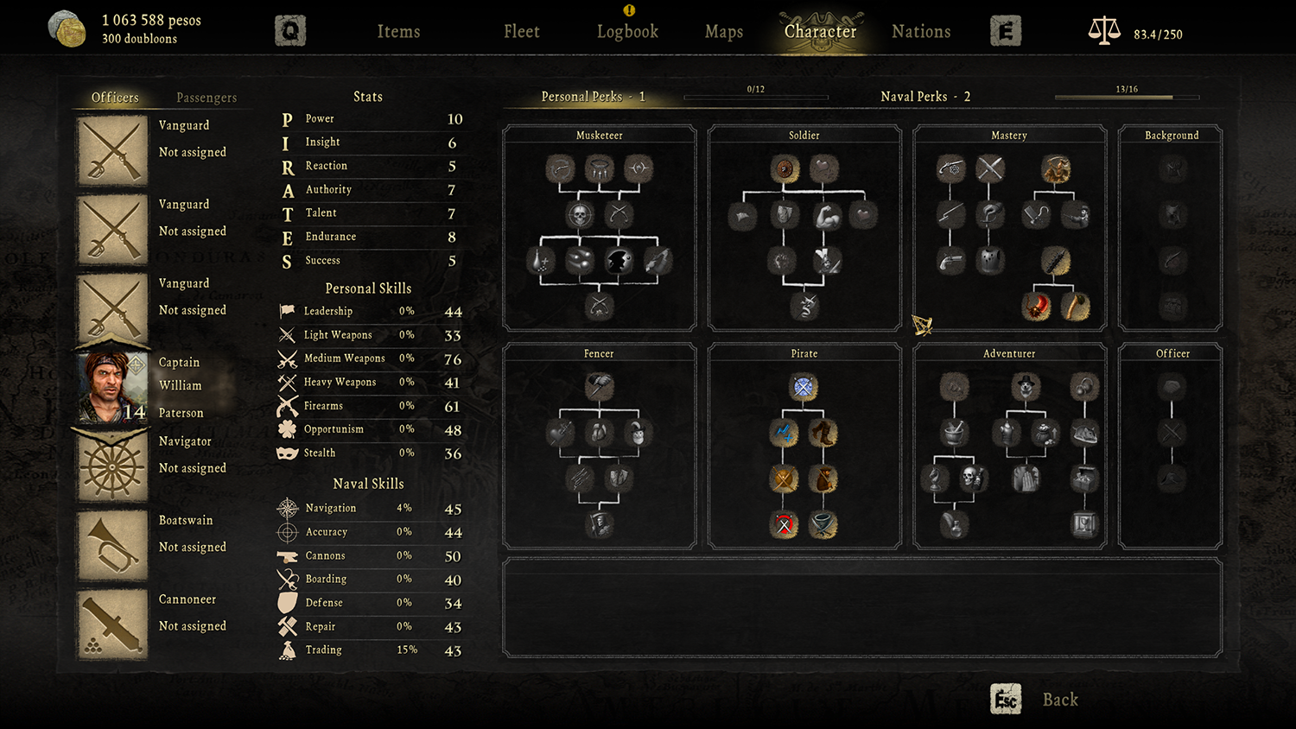Switch to the Fleet tab
This screenshot has width=1296, height=729.
pyautogui.click(x=522, y=32)
